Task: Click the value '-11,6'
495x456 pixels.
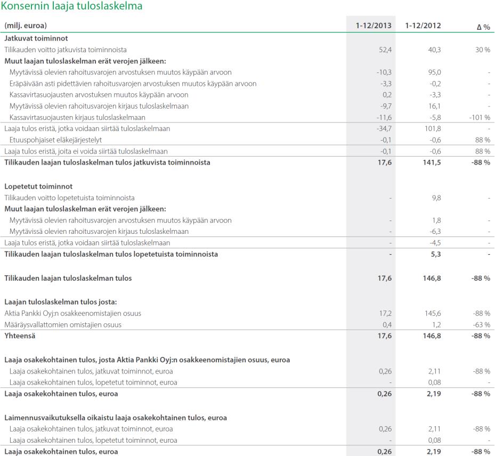Action: point(384,117)
